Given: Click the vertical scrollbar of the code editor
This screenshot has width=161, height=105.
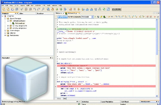Looking at the screenshot, I should click(157, 38).
